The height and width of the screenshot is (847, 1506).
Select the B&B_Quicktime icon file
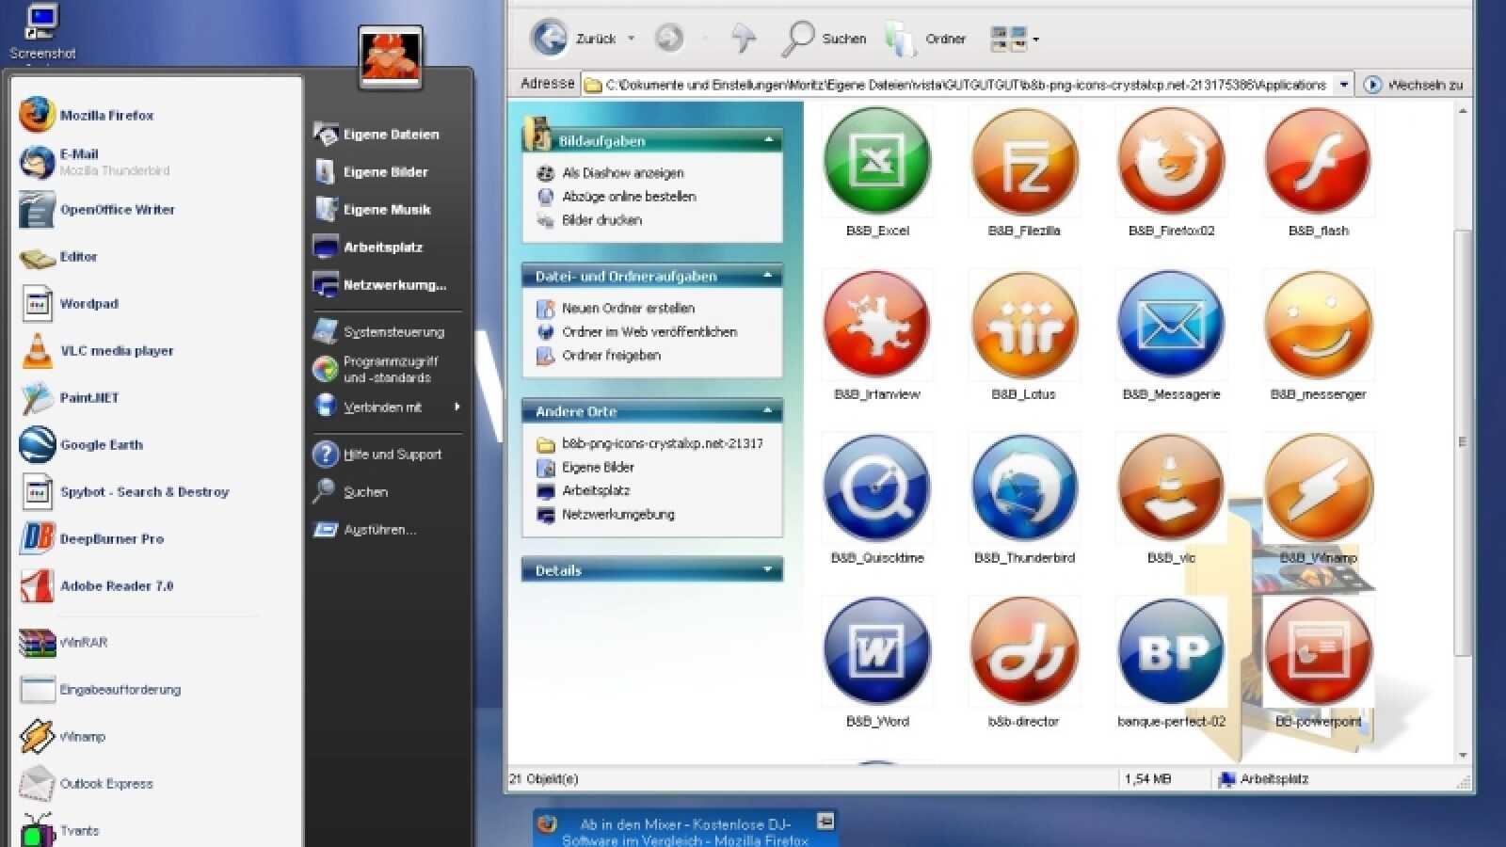pyautogui.click(x=877, y=489)
